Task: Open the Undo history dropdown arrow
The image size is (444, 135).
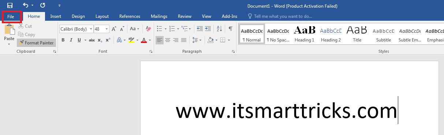Action: click(32, 5)
